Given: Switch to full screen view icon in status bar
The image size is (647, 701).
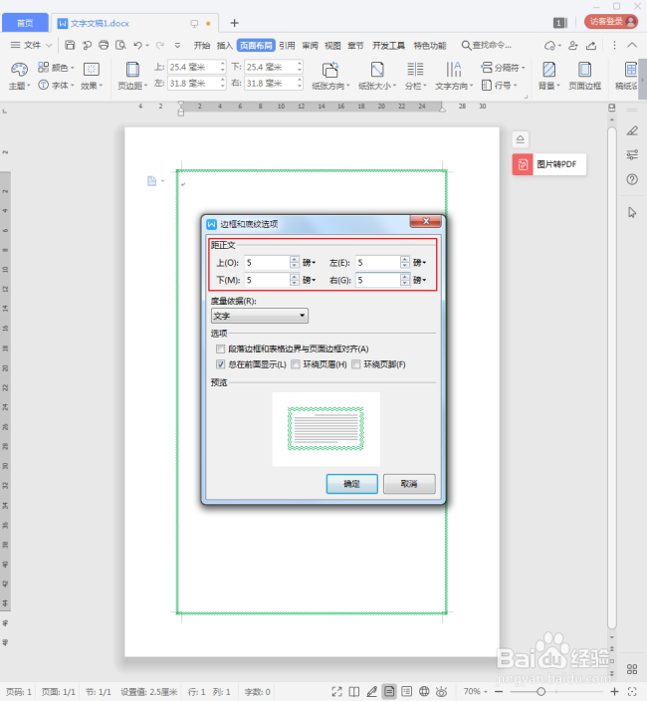Looking at the screenshot, I should [x=336, y=692].
